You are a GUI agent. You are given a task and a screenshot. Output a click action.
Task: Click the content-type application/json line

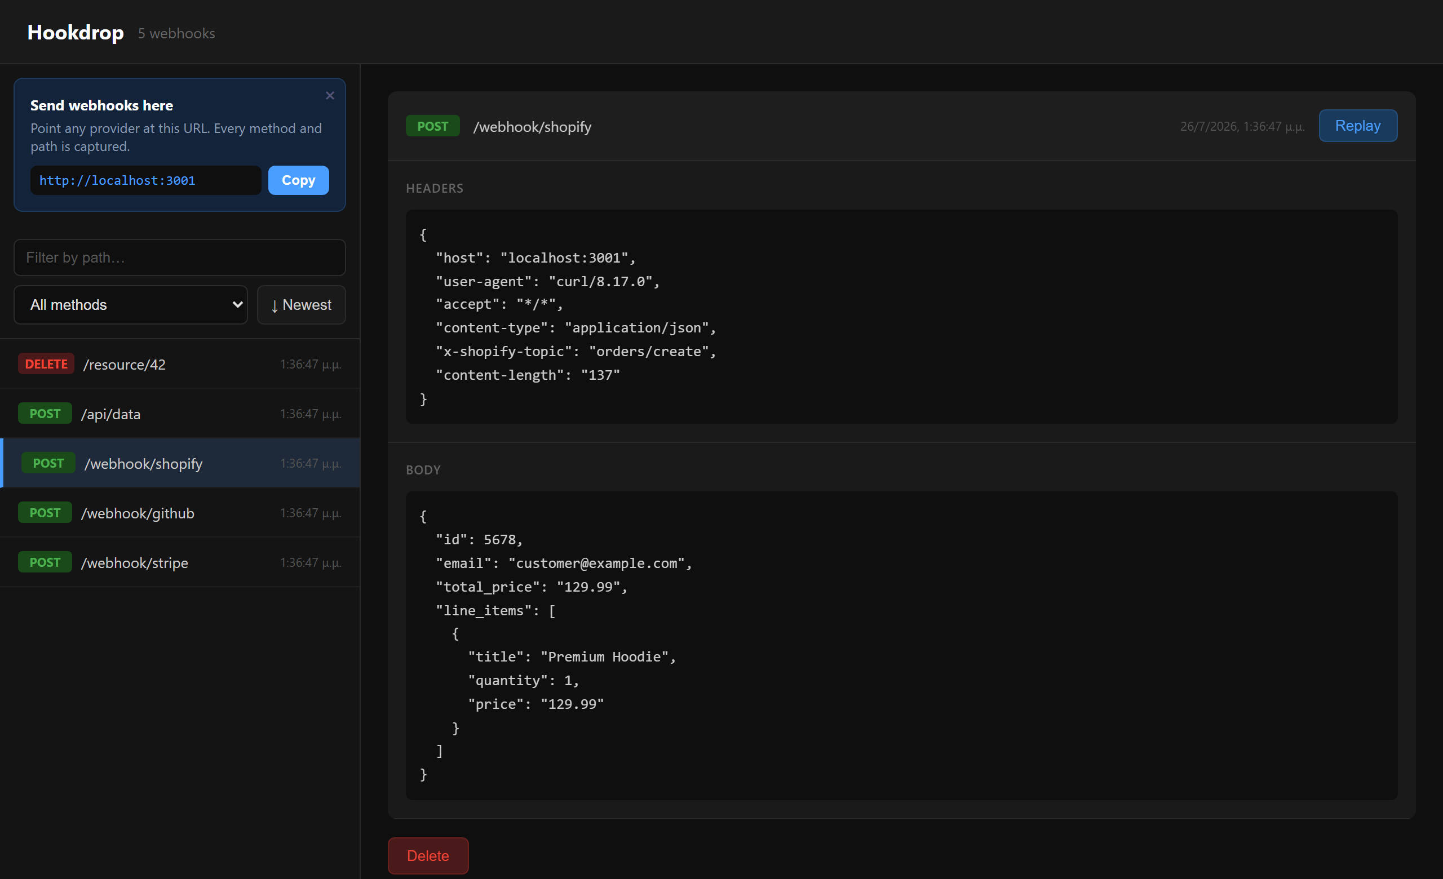[x=576, y=328]
